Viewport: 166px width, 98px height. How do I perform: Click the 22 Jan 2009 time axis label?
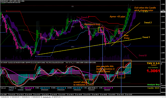pyautogui.click(x=3, y=95)
